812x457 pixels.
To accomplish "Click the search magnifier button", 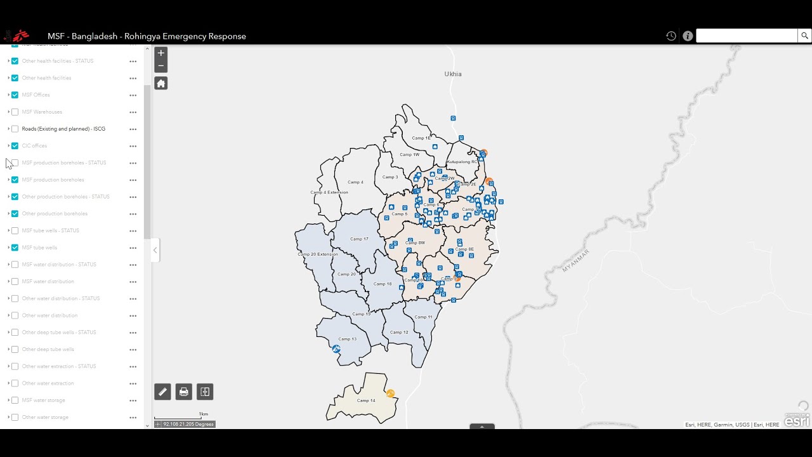I will [804, 36].
